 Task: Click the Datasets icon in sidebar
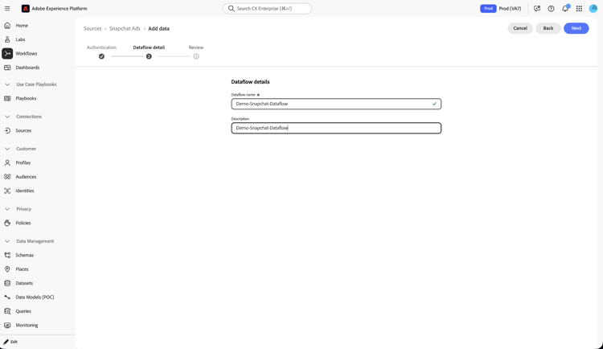7,283
